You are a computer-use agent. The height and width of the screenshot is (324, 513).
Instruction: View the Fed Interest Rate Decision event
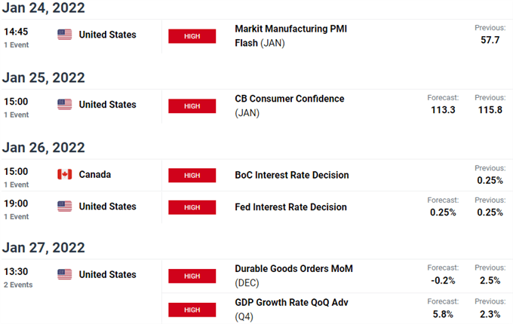pos(291,206)
